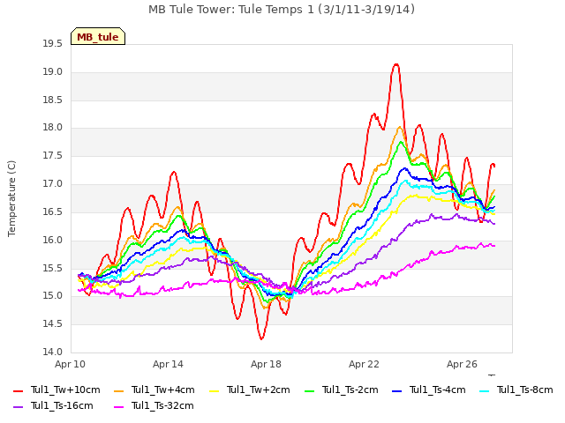This screenshot has height=423, width=565.
Task: Click the 15.5 y-axis tick label
Action: (53, 268)
